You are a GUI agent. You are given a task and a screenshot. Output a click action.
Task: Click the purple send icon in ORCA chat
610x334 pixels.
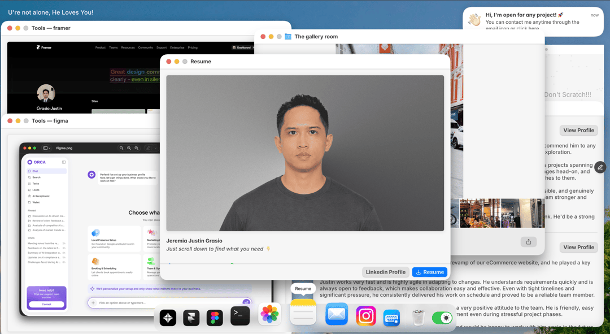pyautogui.click(x=246, y=302)
